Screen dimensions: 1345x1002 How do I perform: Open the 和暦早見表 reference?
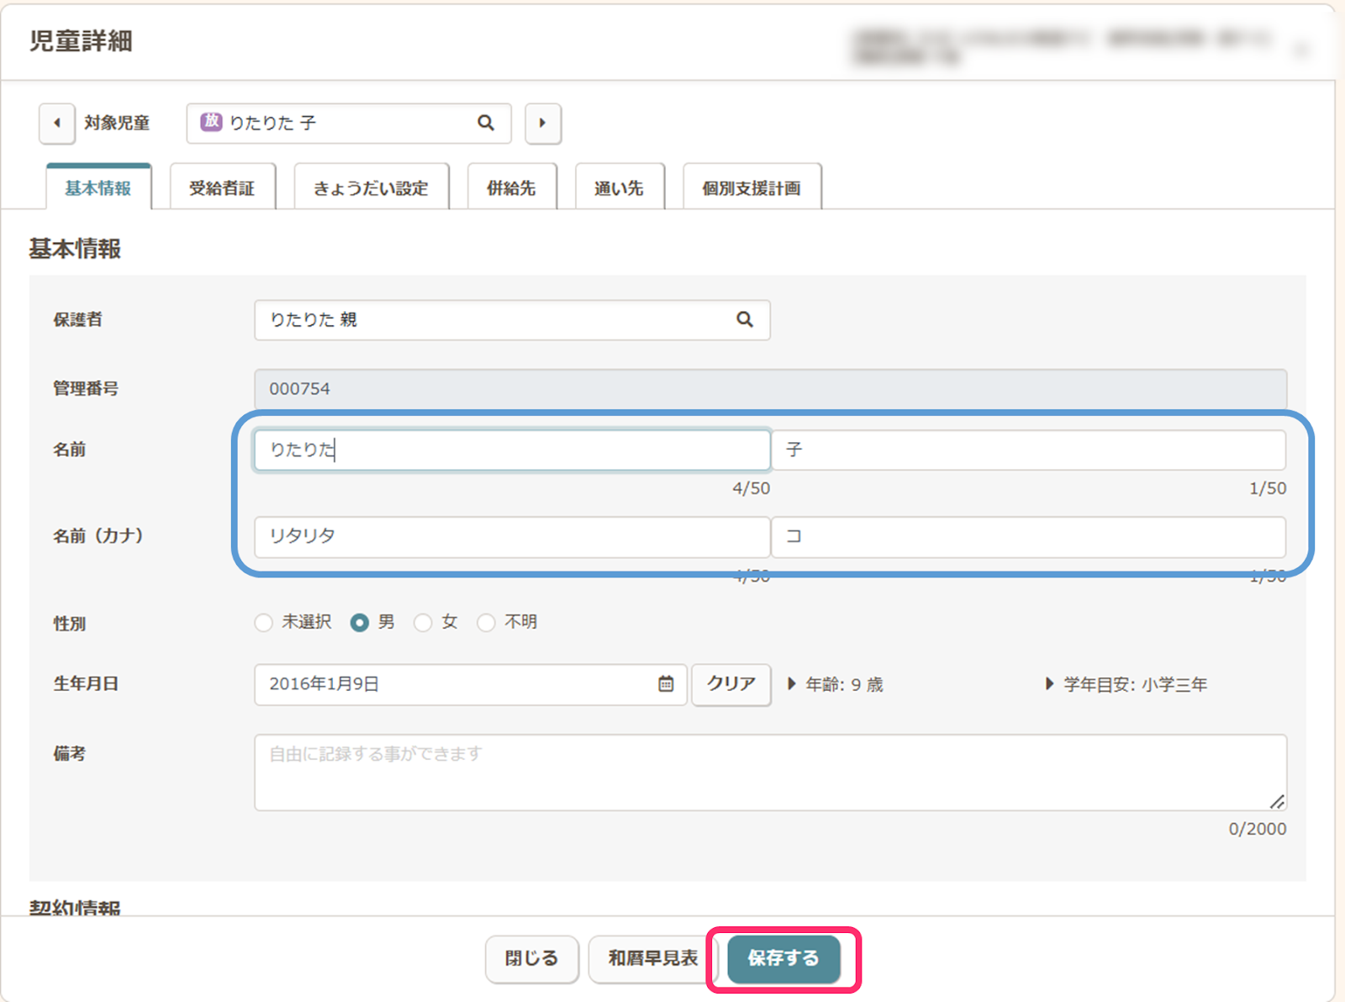tap(652, 958)
